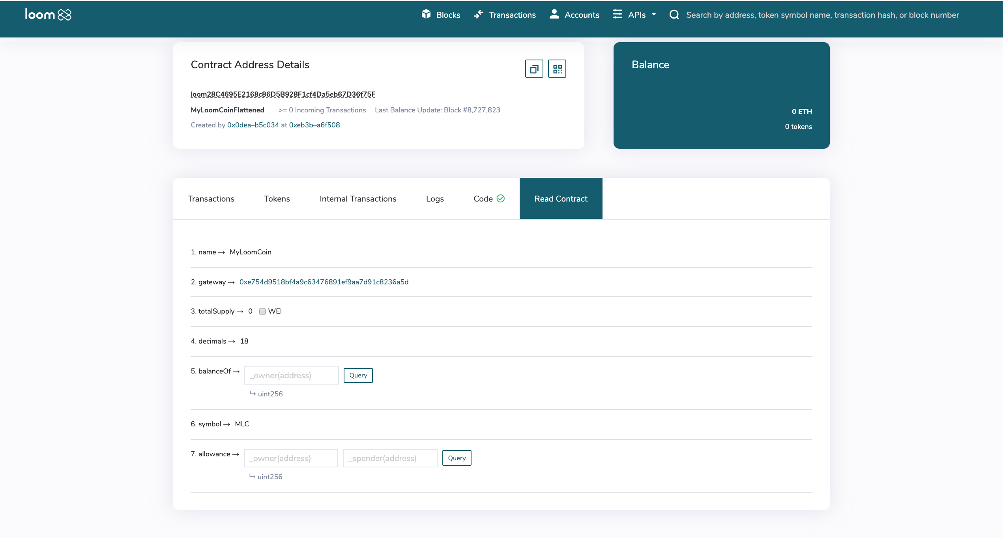Click the Transactions arrows icon in navbar

pos(479,14)
